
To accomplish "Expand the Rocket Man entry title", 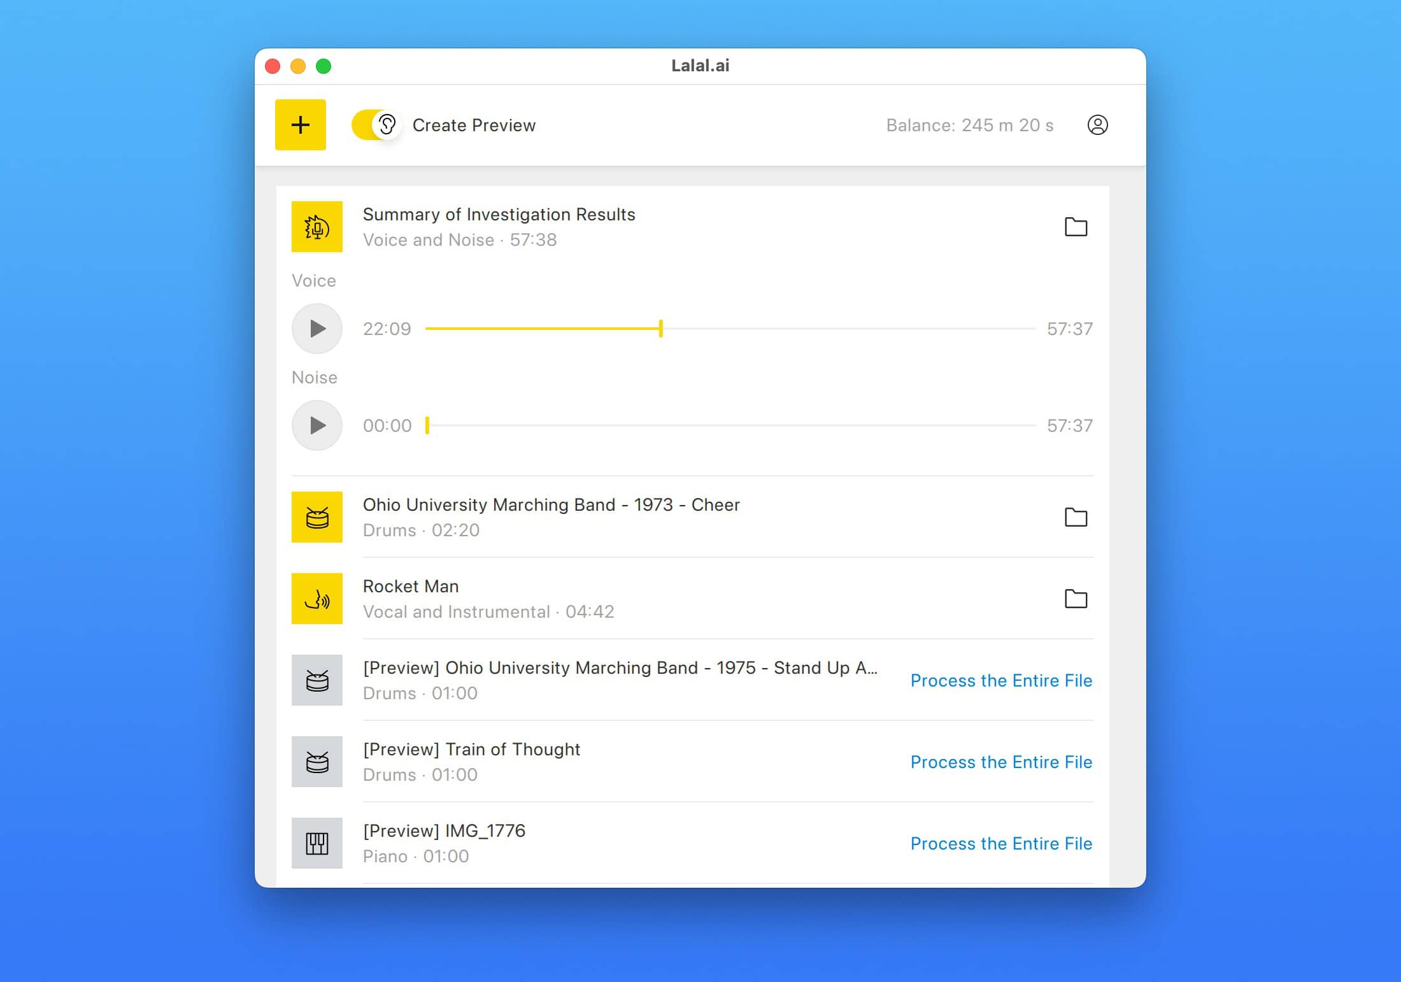I will coord(411,586).
